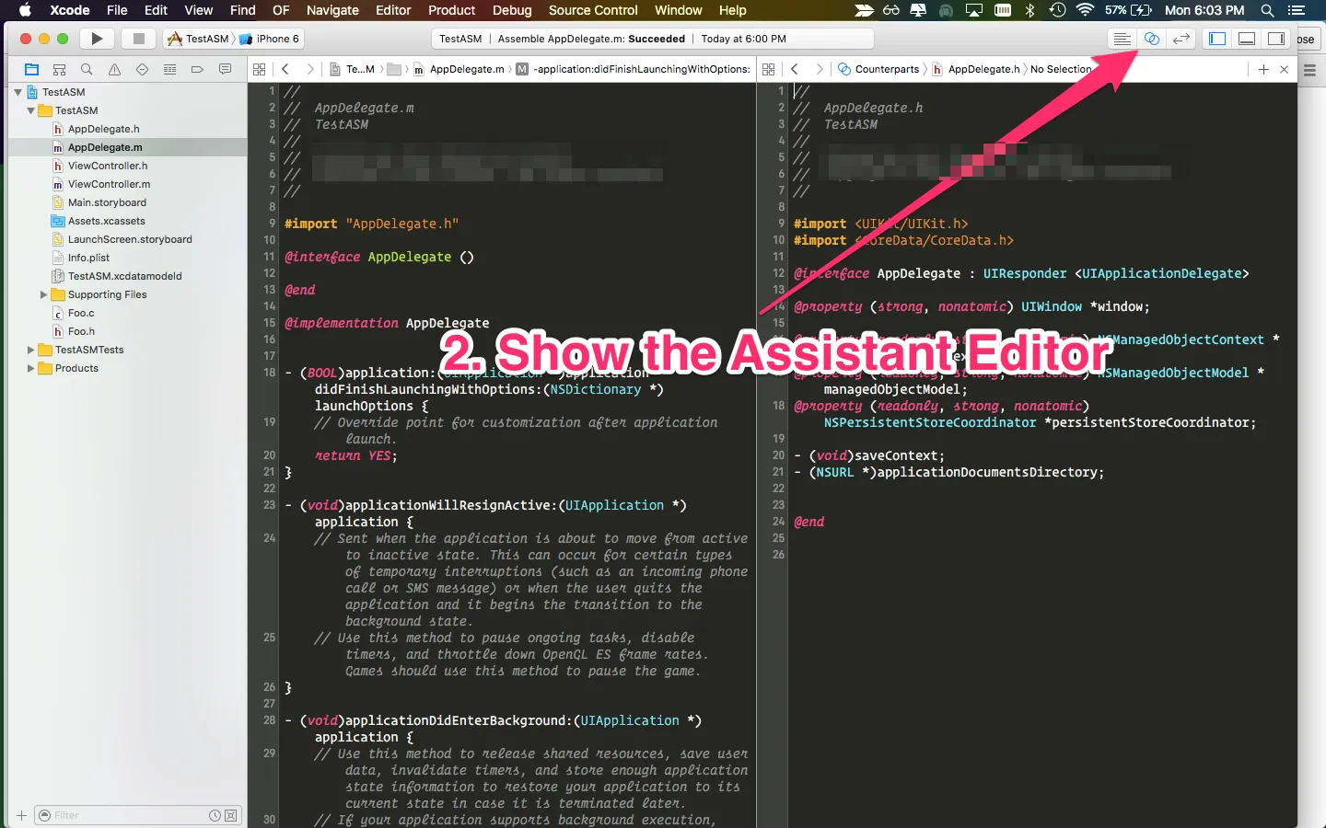Select Main.storyboard in the project navigator
This screenshot has height=828, width=1326.
point(107,202)
